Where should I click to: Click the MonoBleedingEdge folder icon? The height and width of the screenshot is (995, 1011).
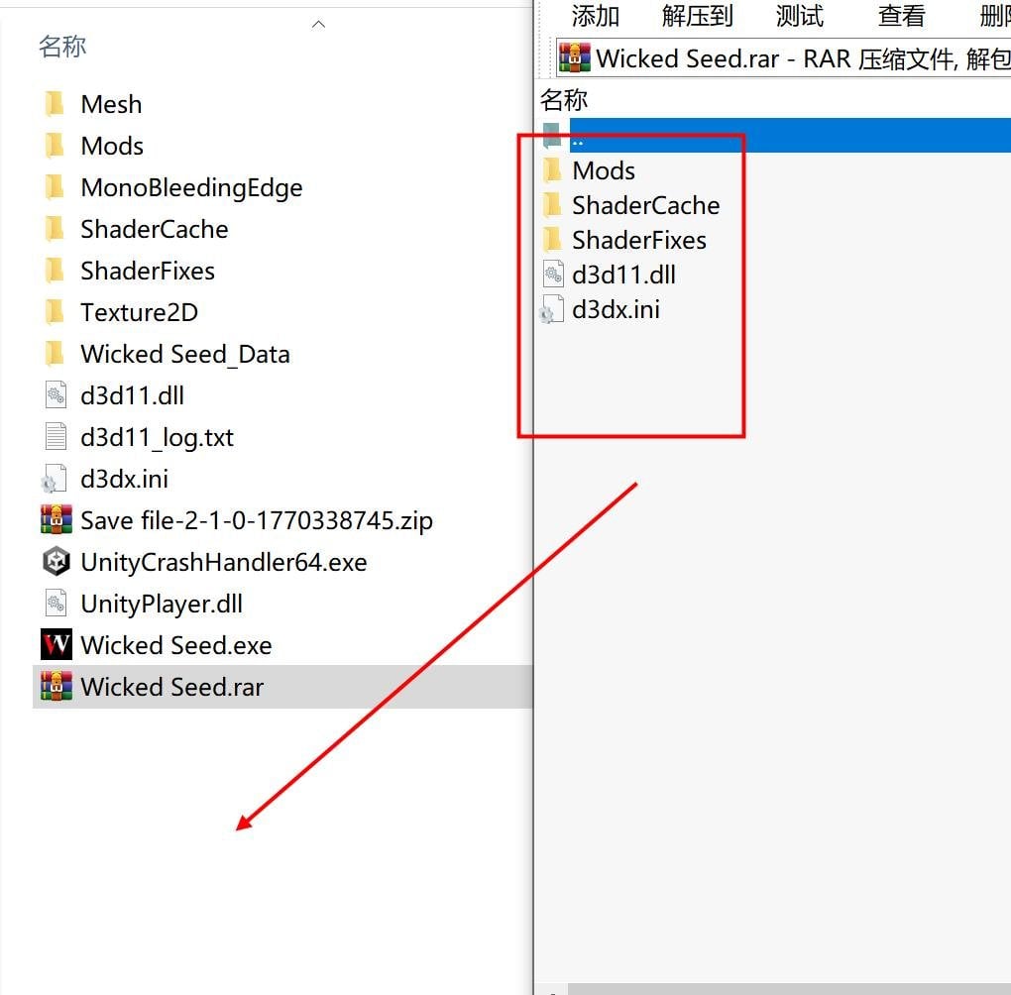pyautogui.click(x=55, y=187)
